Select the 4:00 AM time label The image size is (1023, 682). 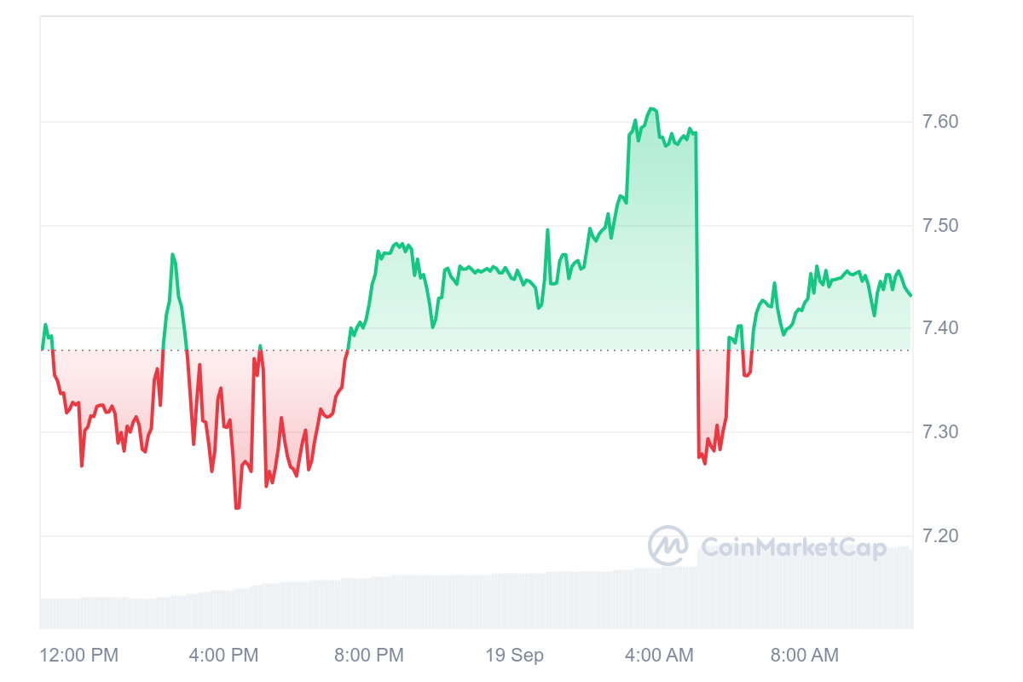[x=659, y=656]
